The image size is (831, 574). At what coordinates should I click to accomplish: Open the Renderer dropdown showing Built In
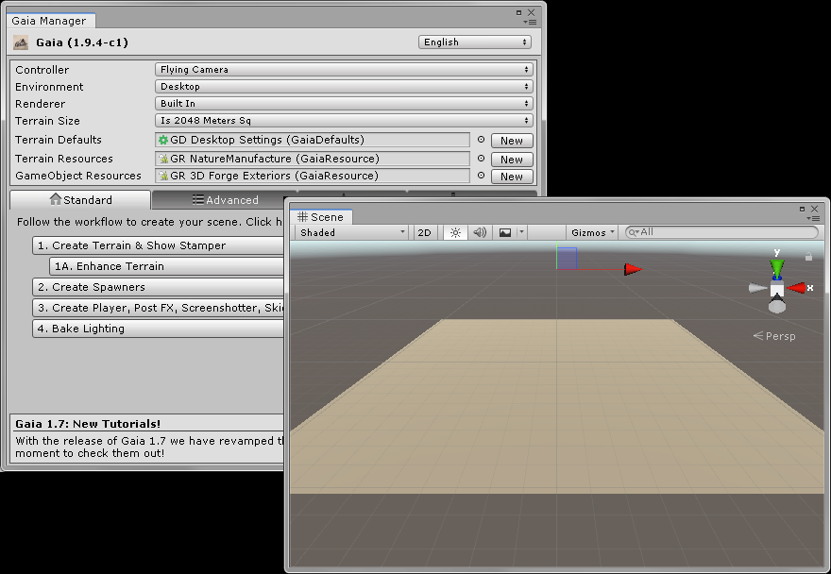344,103
